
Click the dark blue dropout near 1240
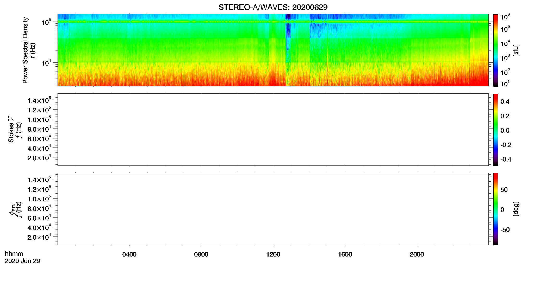click(288, 31)
